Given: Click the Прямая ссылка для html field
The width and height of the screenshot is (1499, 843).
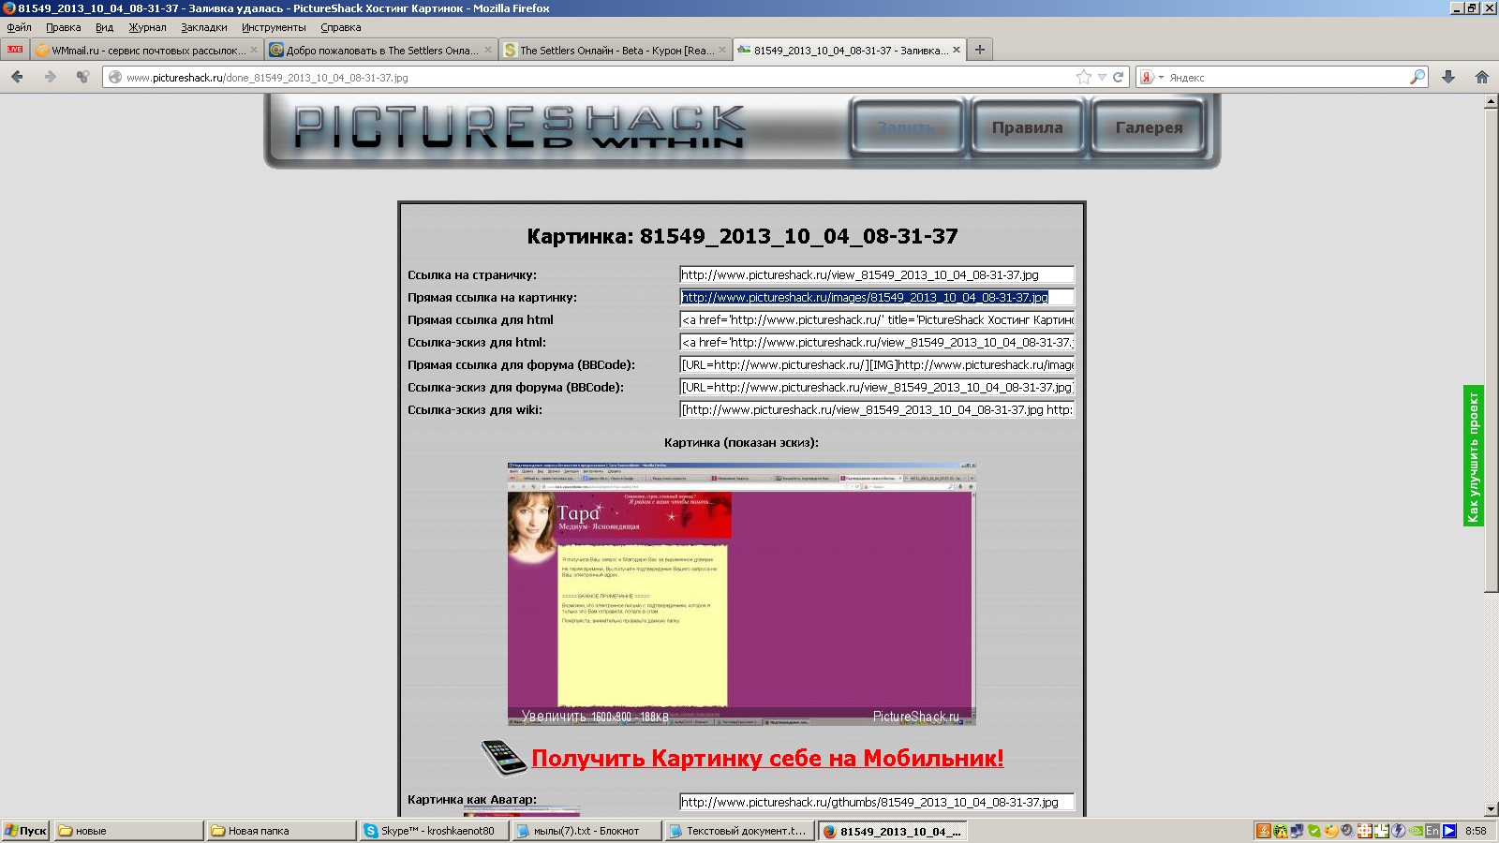Looking at the screenshot, I should click(877, 319).
